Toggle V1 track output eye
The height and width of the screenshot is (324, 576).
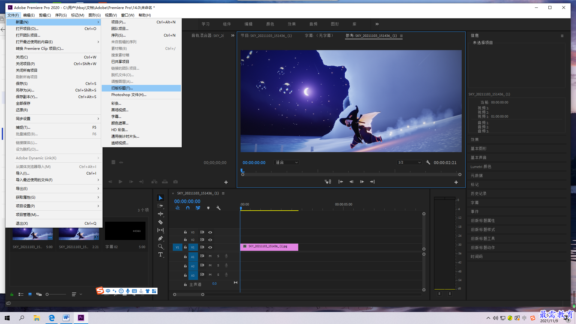tap(210, 247)
